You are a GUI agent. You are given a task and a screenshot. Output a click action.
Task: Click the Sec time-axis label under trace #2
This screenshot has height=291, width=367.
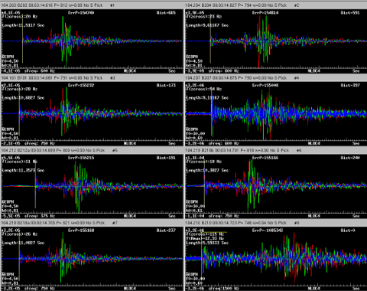tap(356, 70)
